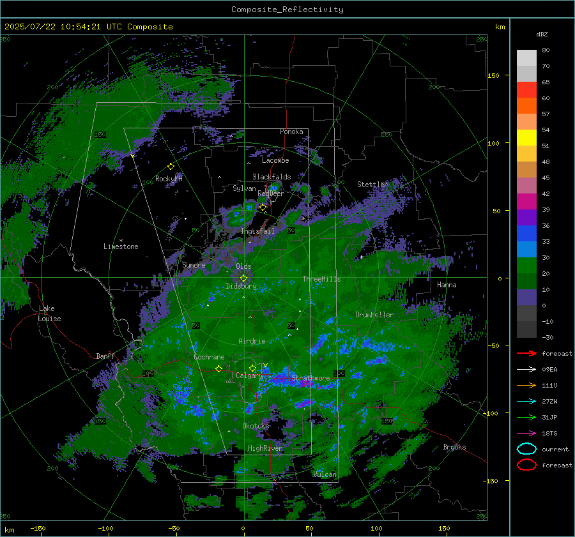Screen dimensions: 575x537
Task: Click the RockyMH label
Action: [169, 179]
